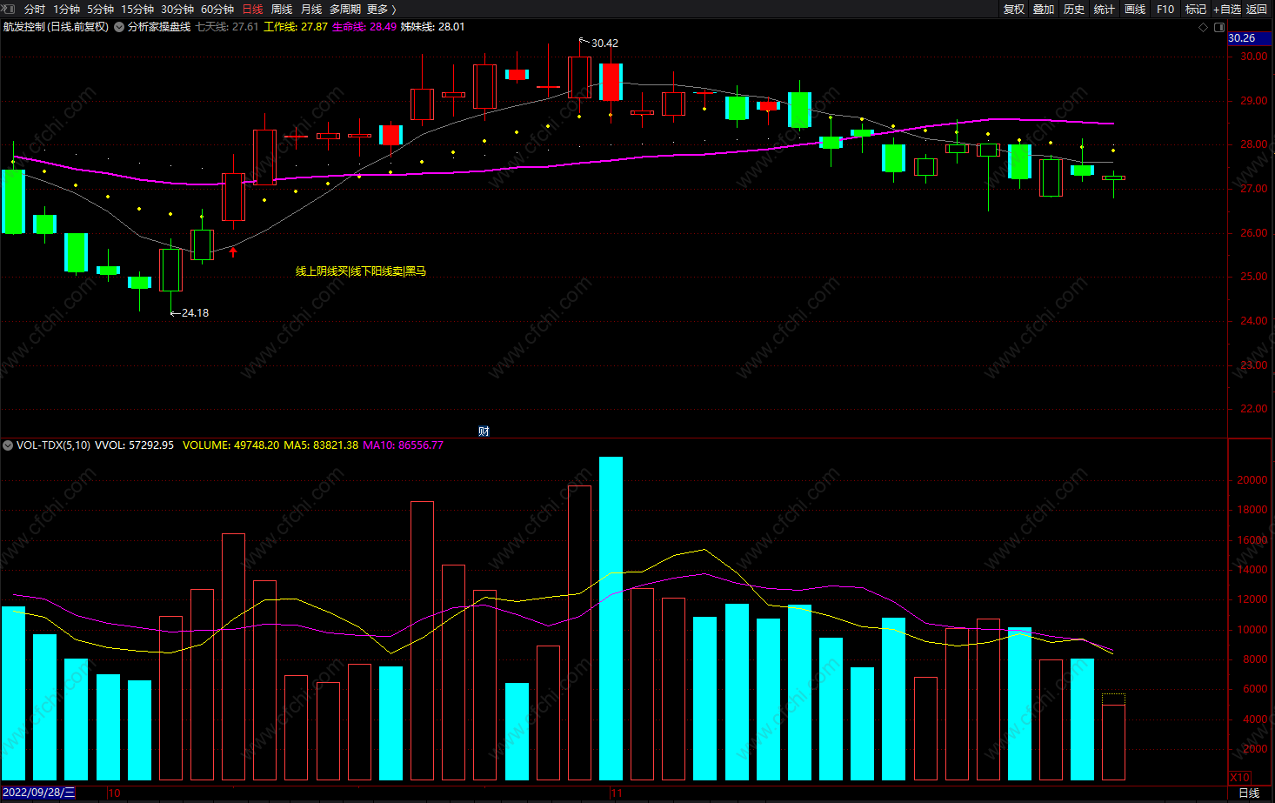Click the date label 2022/09/28/三

coord(39,793)
